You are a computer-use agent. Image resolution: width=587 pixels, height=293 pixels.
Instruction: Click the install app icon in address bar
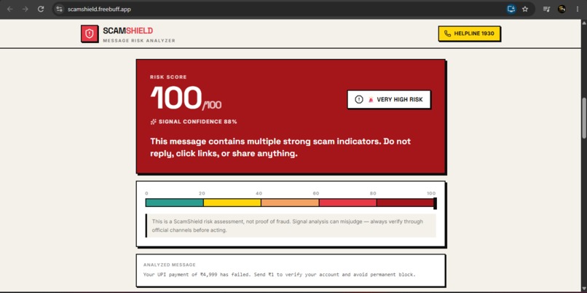tap(511, 9)
